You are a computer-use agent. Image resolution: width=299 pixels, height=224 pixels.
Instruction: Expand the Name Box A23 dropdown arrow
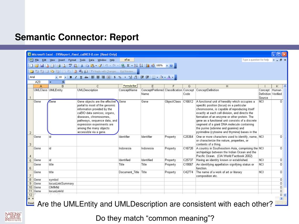pyautogui.click(x=50, y=82)
